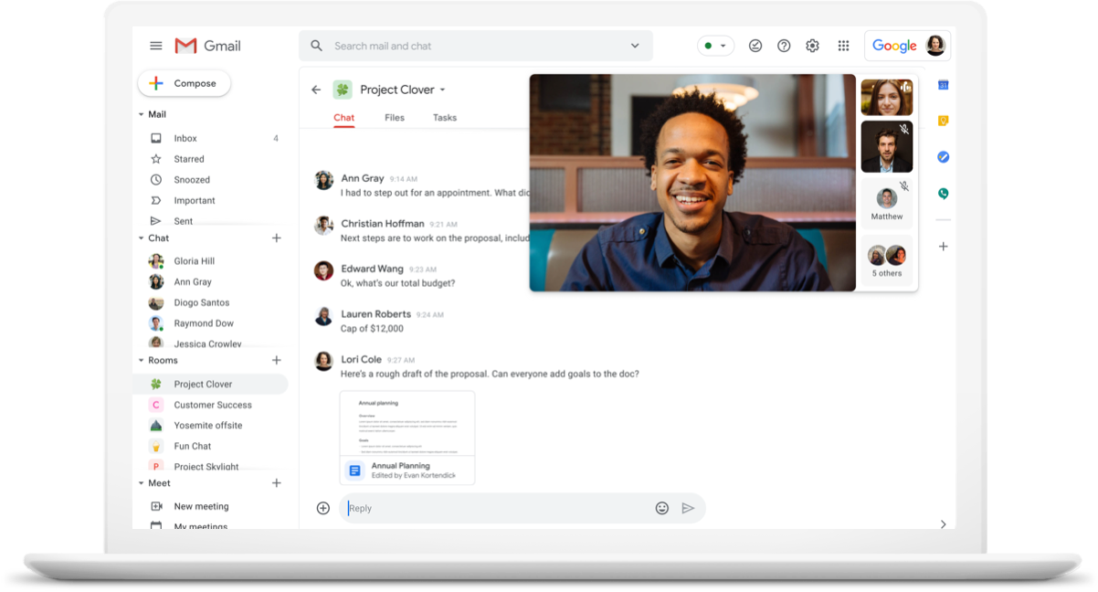Open the active status indicator dropdown
This screenshot has height=592, width=1098.
pos(715,46)
